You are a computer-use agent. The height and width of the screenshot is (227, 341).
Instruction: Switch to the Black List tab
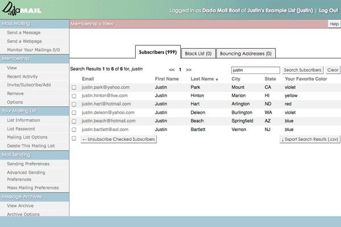(198, 53)
